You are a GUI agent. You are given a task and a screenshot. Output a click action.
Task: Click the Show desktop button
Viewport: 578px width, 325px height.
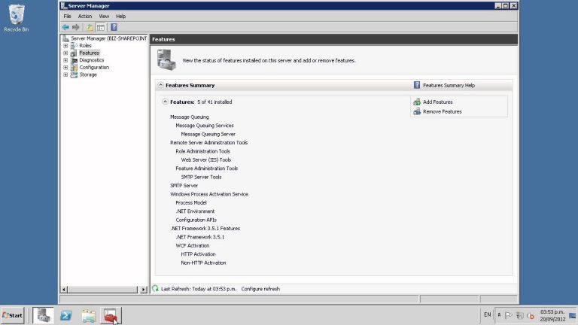[573, 315]
